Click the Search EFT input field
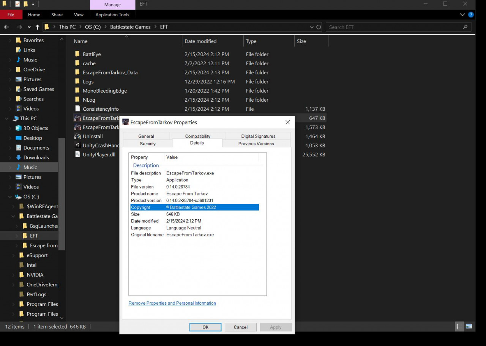This screenshot has width=486, height=346. 395,27
